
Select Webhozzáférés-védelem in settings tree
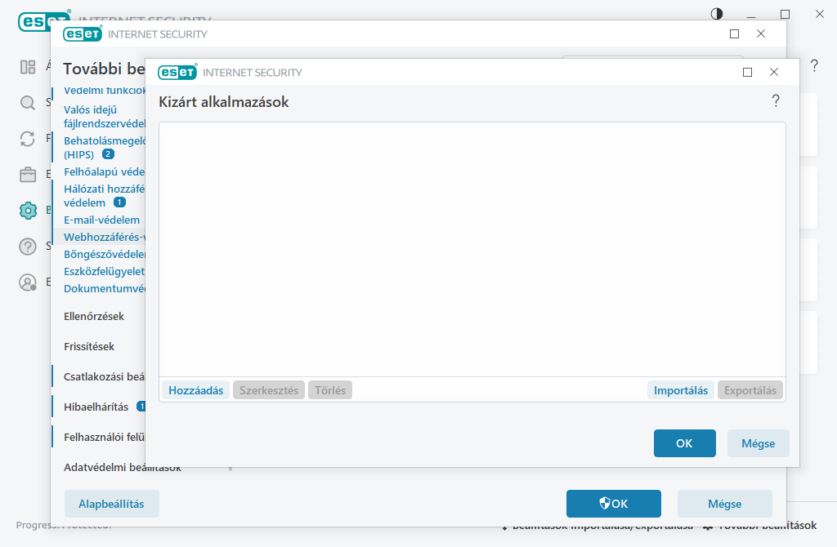pyautogui.click(x=105, y=237)
